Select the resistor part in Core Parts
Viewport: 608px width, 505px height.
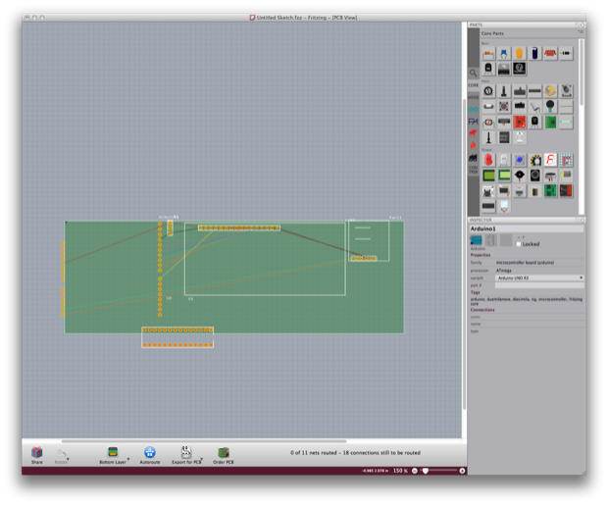click(x=488, y=54)
